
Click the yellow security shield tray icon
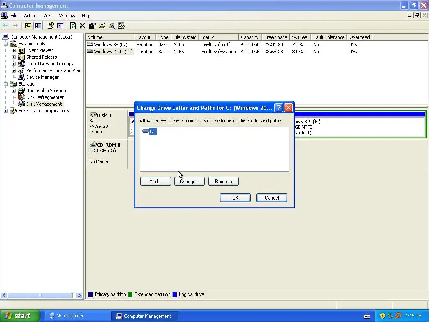pos(382,316)
